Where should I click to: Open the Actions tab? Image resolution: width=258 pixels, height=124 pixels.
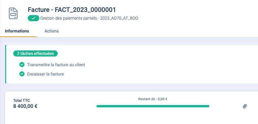(52, 31)
